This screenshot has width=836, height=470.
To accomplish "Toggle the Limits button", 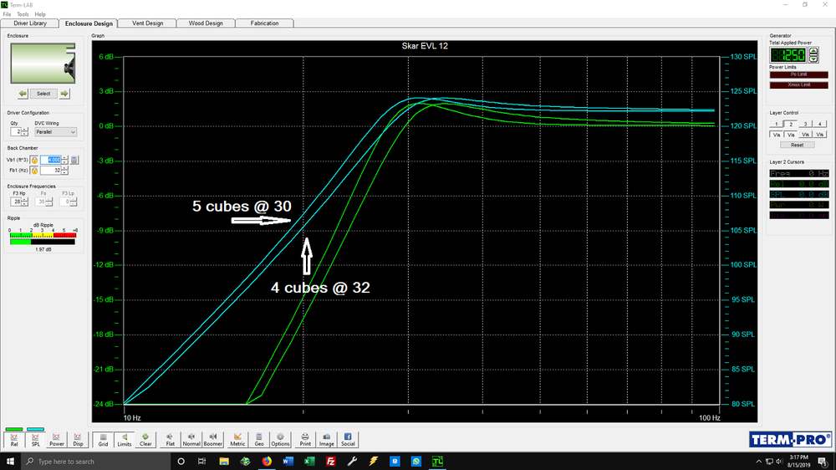I will (x=125, y=440).
